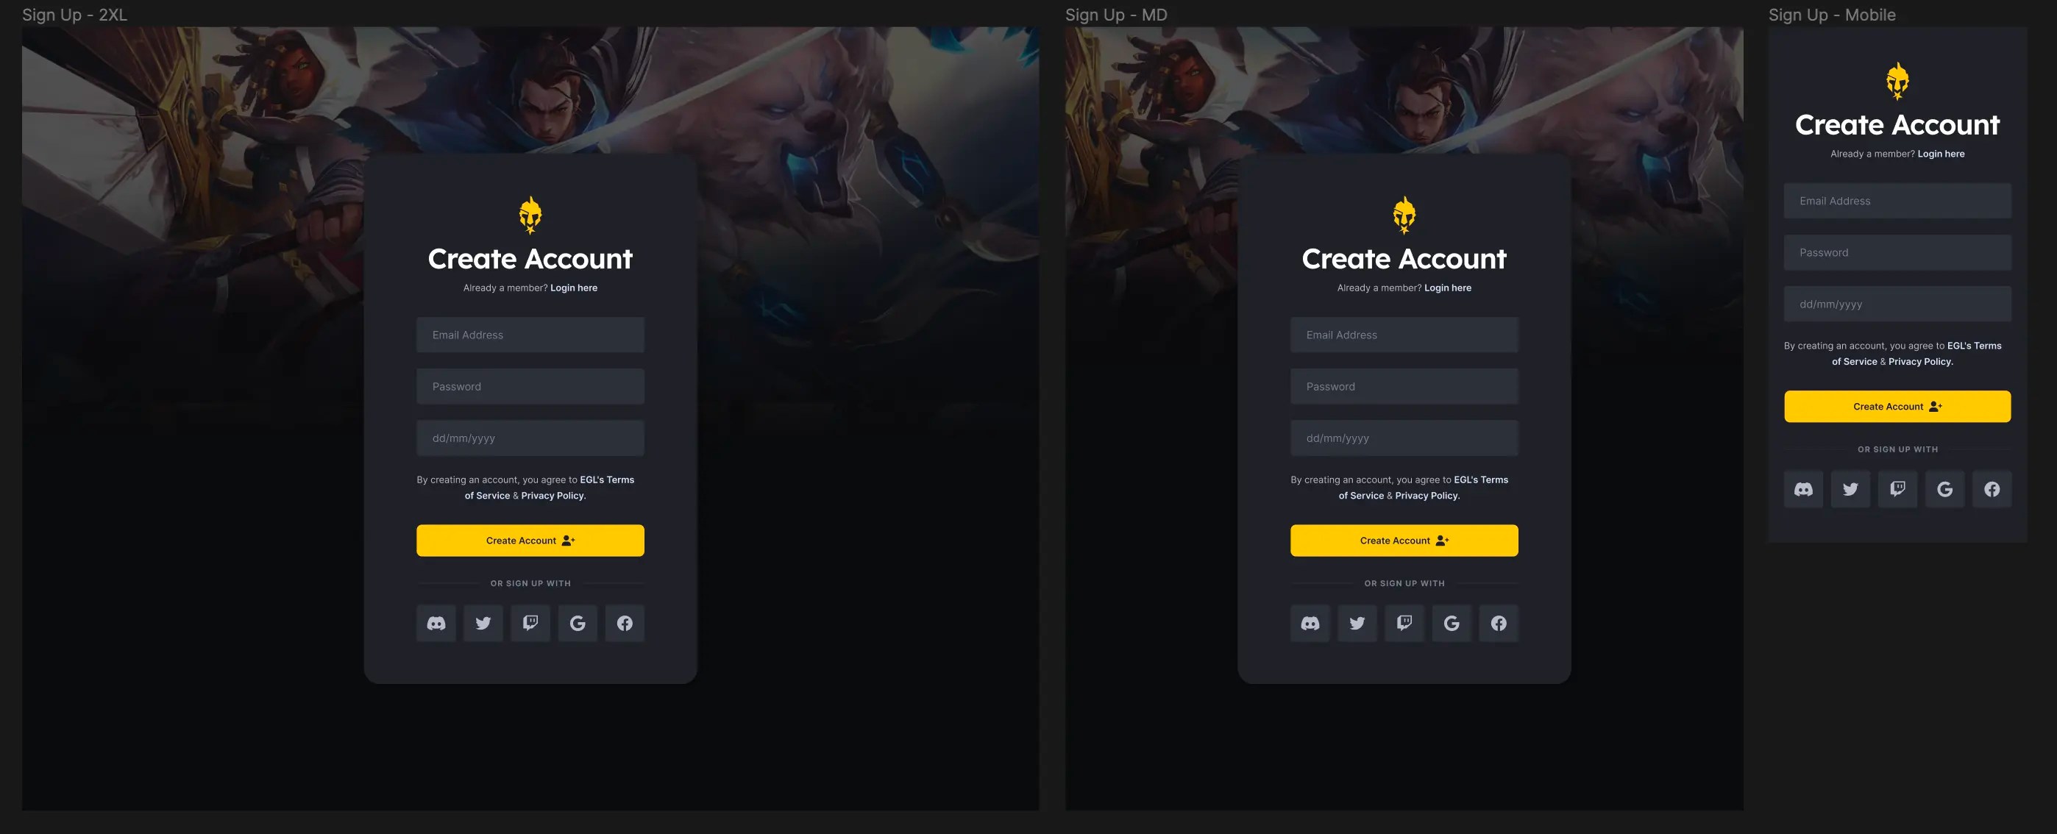The width and height of the screenshot is (2057, 834).
Task: Click the Twitter icon in the Mobile form
Action: [x=1851, y=488]
